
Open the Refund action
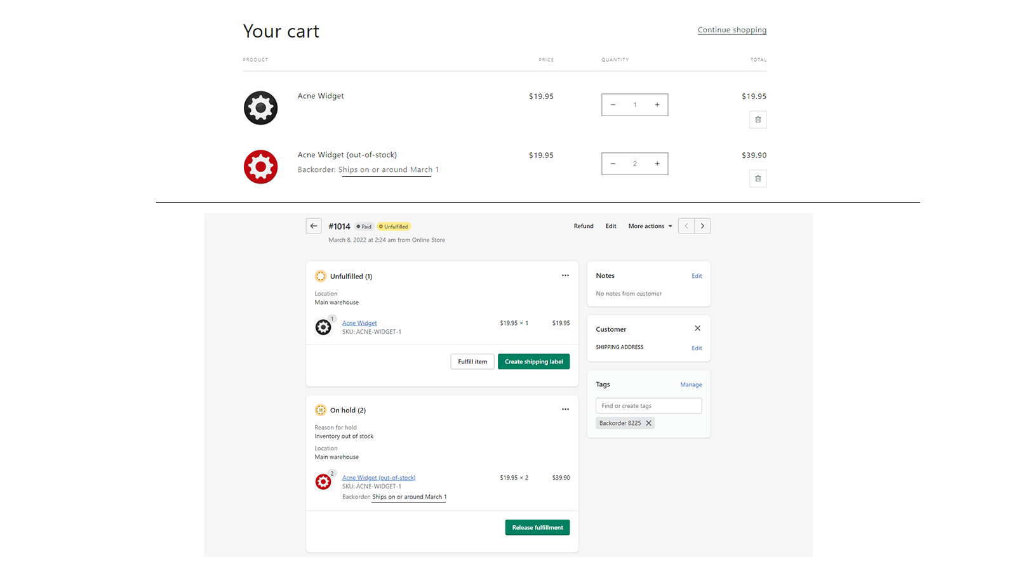tap(584, 226)
